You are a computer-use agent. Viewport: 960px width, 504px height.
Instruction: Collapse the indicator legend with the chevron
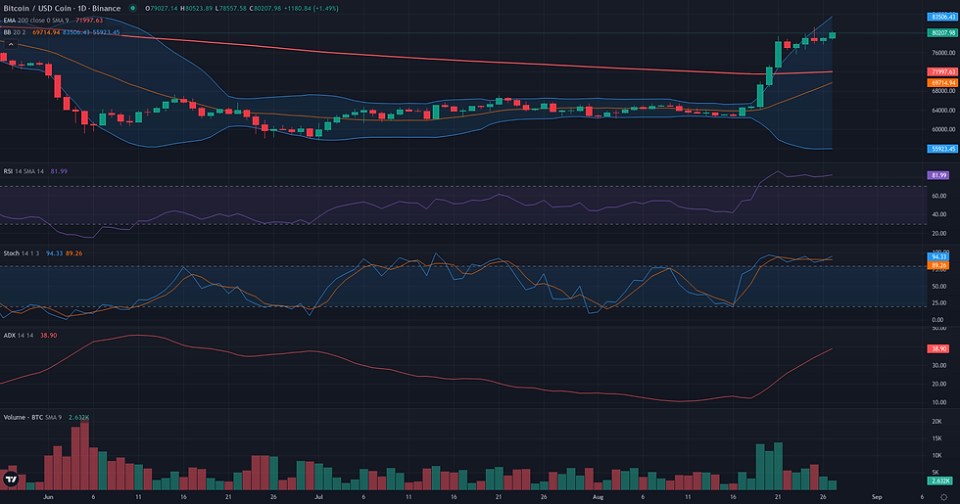pyautogui.click(x=11, y=45)
